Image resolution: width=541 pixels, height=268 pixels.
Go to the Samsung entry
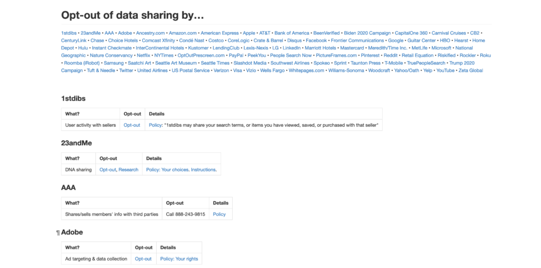(114, 63)
